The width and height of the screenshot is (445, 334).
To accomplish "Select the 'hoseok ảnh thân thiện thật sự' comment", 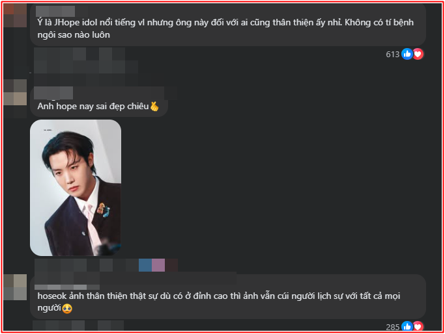I will (228, 297).
